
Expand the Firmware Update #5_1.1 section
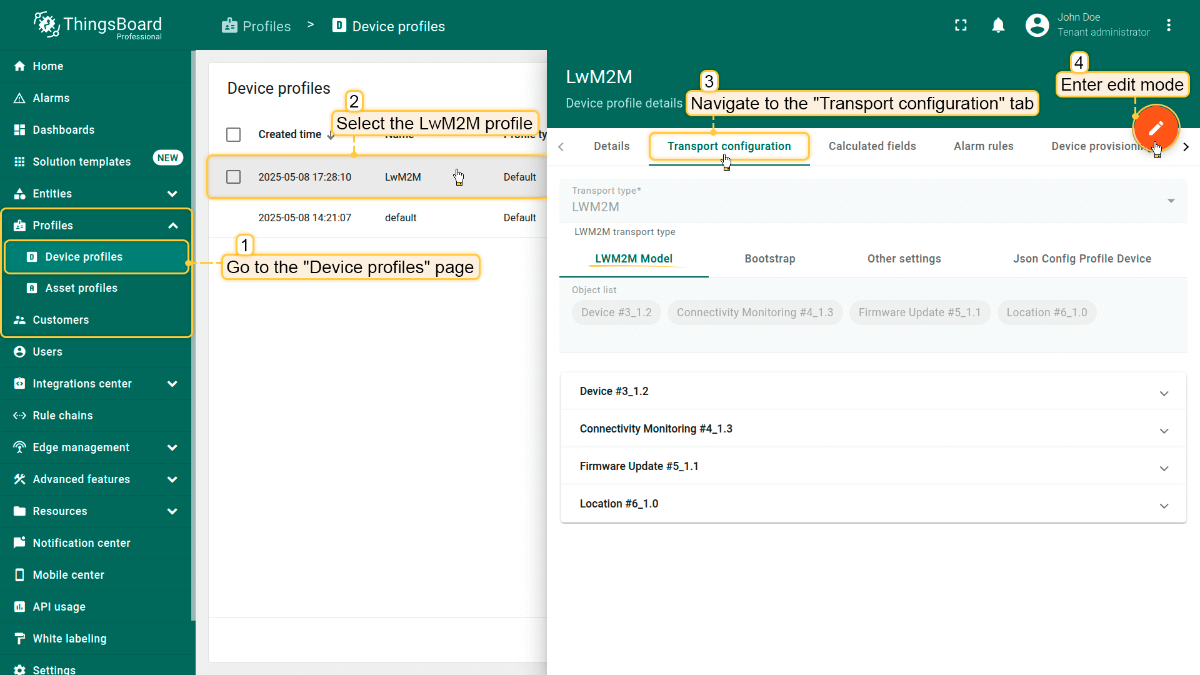click(1164, 467)
